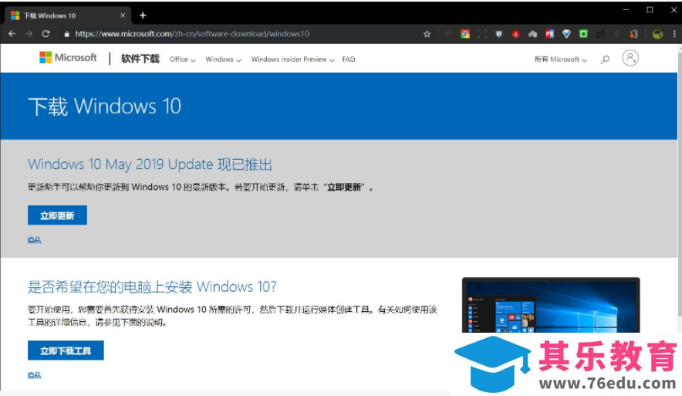The image size is (682, 396).
Task: Click the Office extension icon with orange dot
Action: pos(633,34)
